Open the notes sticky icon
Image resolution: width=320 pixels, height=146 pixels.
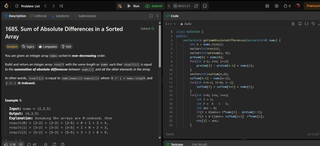pyautogui.click(x=205, y=6)
